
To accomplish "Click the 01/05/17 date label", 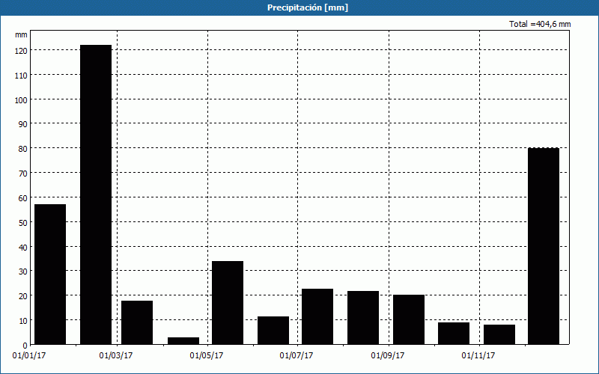I will (207, 356).
